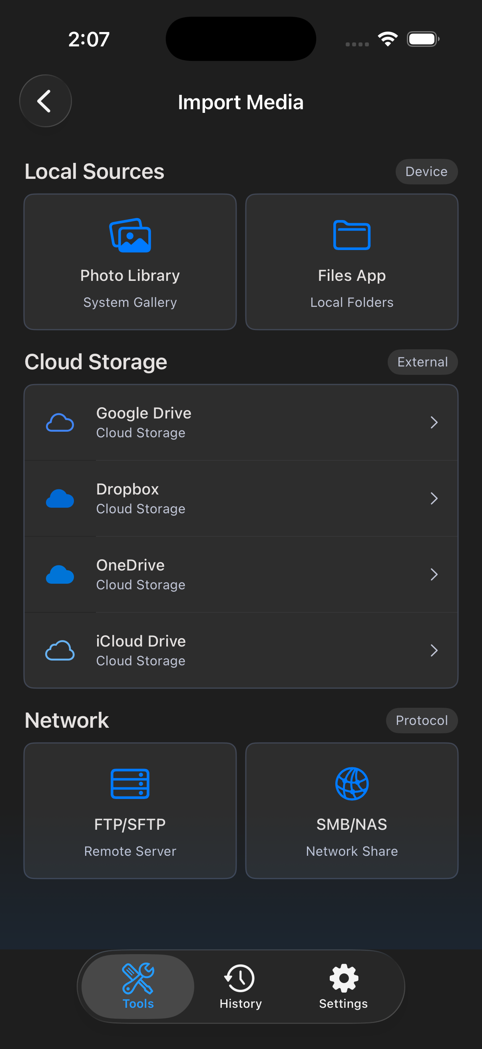Viewport: 482px width, 1049px height.
Task: Open Dropbox row chevron
Action: [x=434, y=498]
